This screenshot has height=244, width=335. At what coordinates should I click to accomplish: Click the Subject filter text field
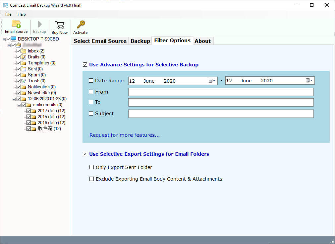pos(221,114)
